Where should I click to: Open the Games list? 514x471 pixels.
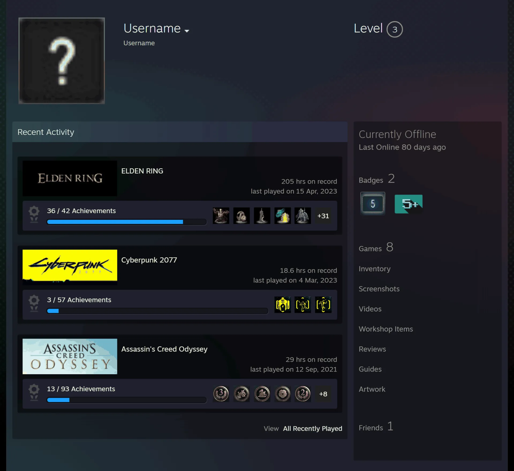[376, 247]
